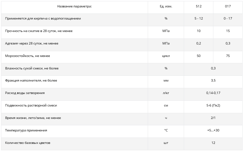Click the 'Применяется для кирпича с водопоглащением' row label
Screen dimensions: 245x153
pyautogui.click(x=43, y=19)
